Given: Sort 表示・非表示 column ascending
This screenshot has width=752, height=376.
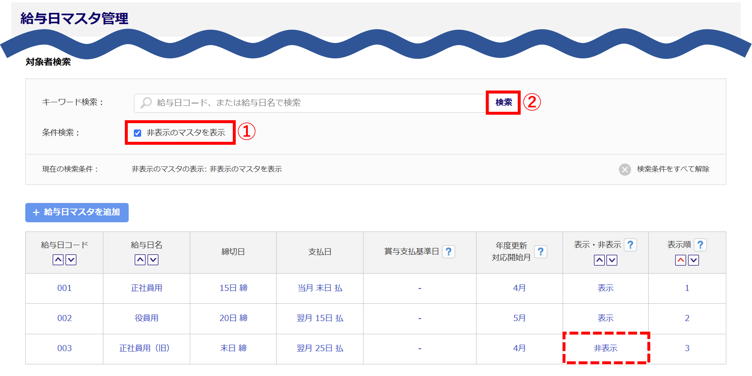Looking at the screenshot, I should point(599,260).
